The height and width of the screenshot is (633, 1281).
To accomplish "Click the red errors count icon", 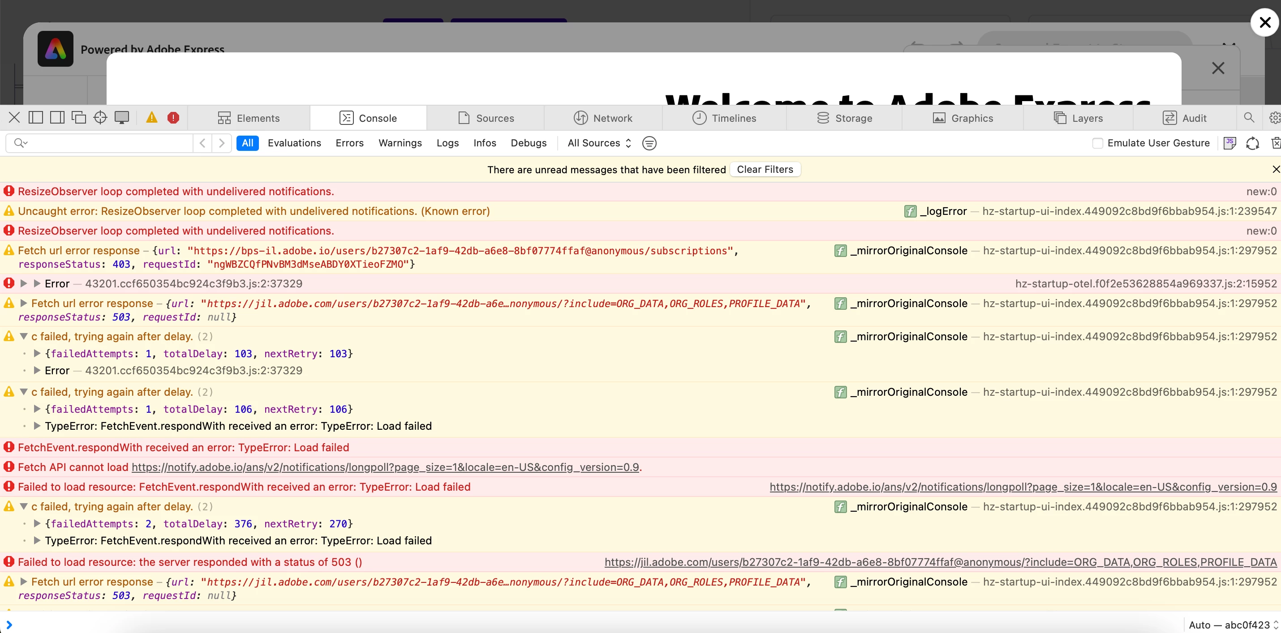I will (173, 118).
